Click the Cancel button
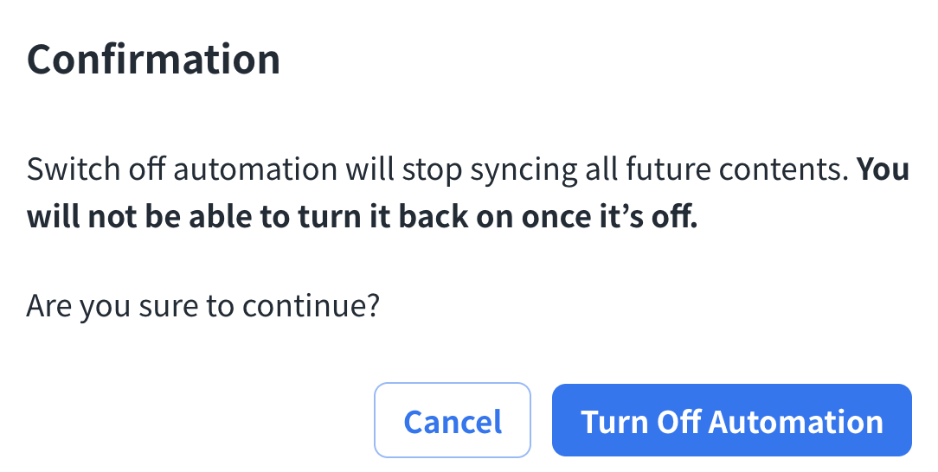Viewport: 938px width, 472px height. point(452,421)
